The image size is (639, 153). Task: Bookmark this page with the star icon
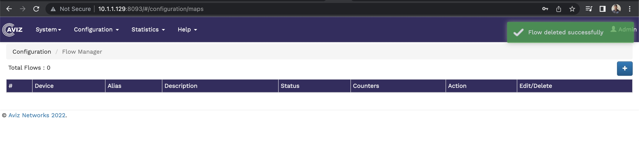[x=572, y=9]
